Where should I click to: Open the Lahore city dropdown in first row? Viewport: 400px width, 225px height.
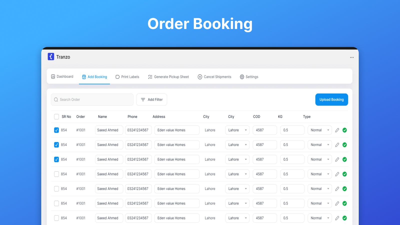[237, 130]
